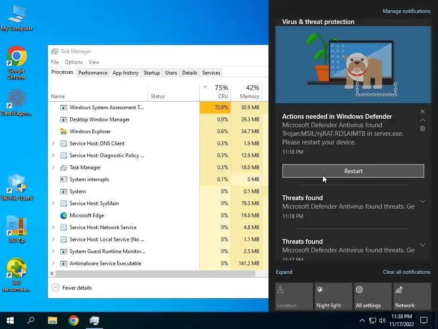Click the Restart button
Image resolution: width=438 pixels, height=329 pixels.
pyautogui.click(x=353, y=171)
